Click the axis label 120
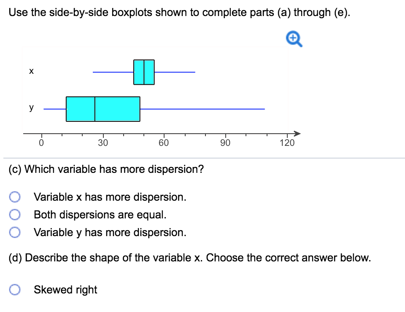The image size is (405, 312). 287,143
